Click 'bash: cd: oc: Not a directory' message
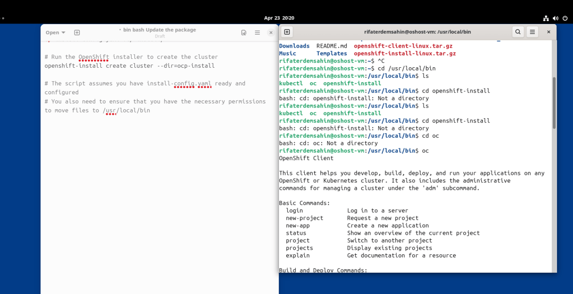 click(329, 143)
